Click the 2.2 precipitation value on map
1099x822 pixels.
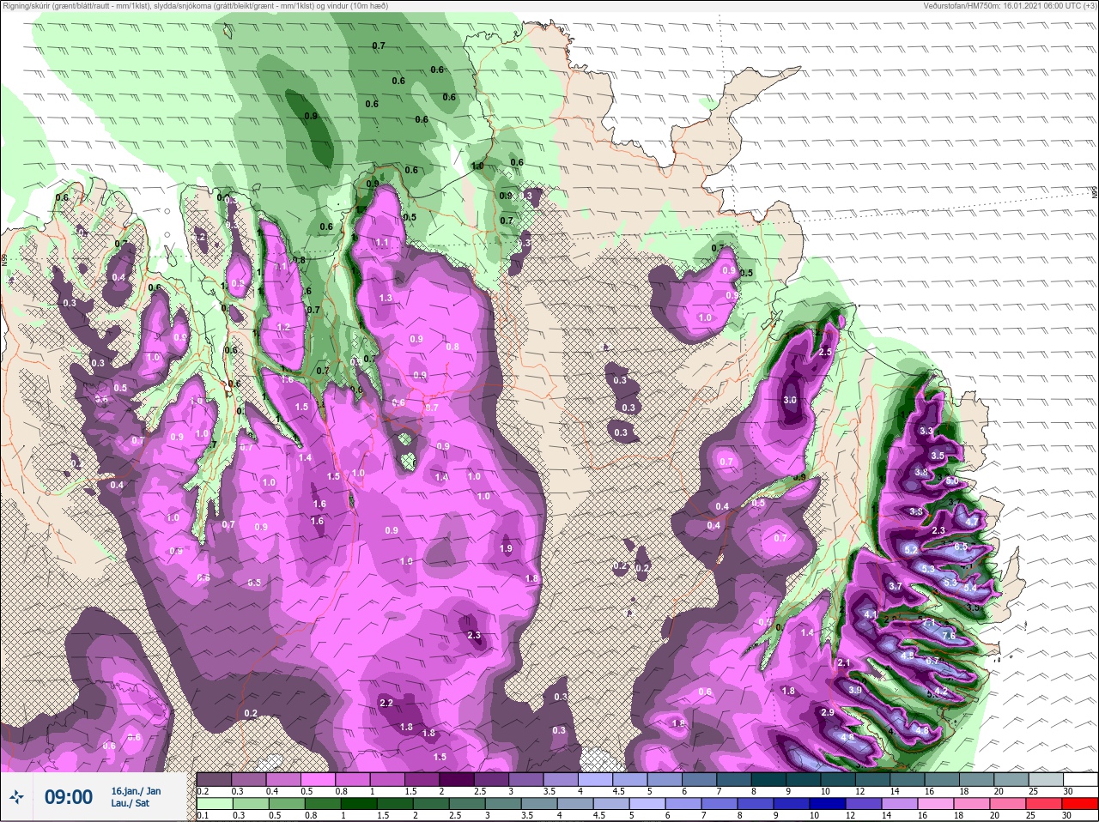click(386, 703)
